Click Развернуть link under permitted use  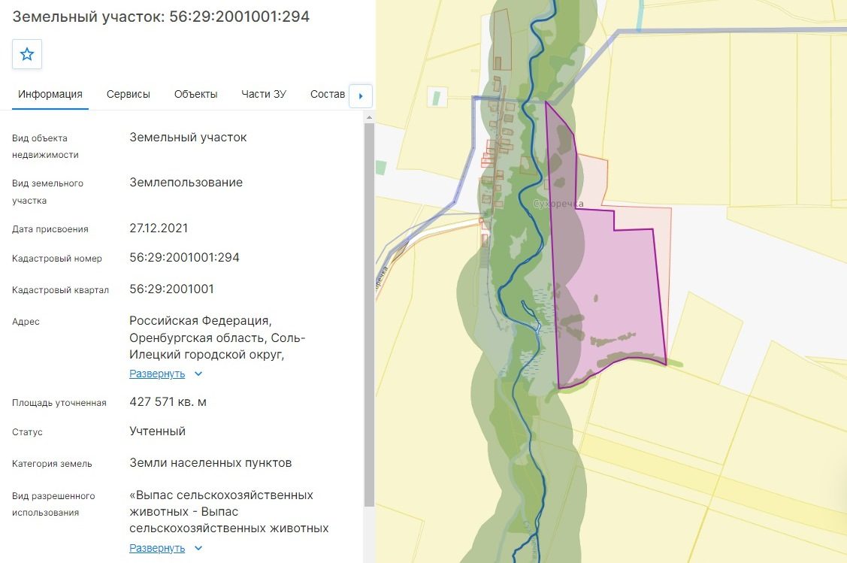tap(157, 548)
